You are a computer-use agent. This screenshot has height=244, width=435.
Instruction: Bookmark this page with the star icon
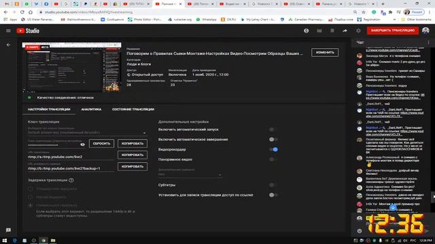[364, 12]
